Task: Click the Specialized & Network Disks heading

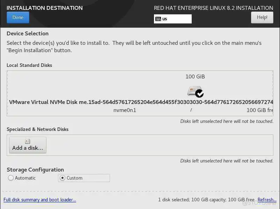Action: point(37,129)
